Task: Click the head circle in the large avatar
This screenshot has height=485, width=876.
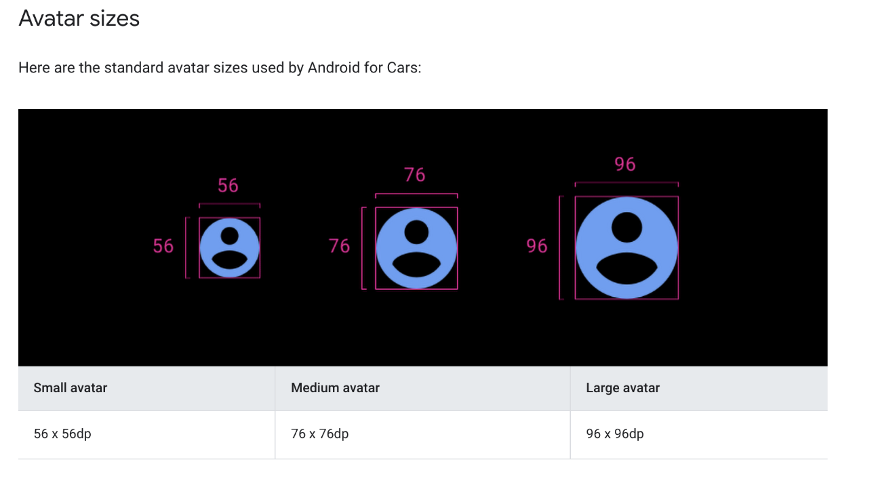Action: [x=626, y=227]
